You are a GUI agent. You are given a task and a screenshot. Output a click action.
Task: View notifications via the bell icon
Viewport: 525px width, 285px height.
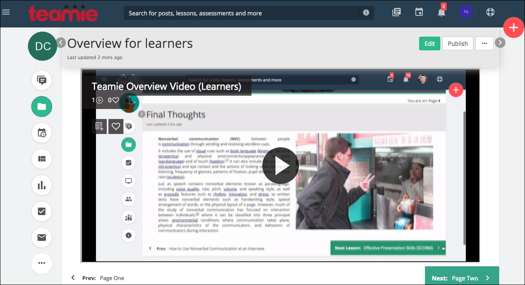pos(442,12)
